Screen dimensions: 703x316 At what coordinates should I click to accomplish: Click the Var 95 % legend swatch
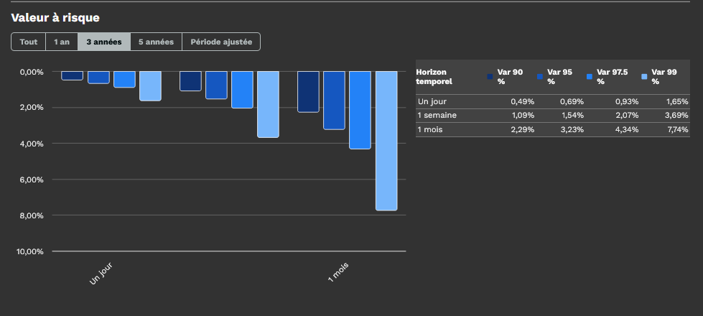[540, 77]
